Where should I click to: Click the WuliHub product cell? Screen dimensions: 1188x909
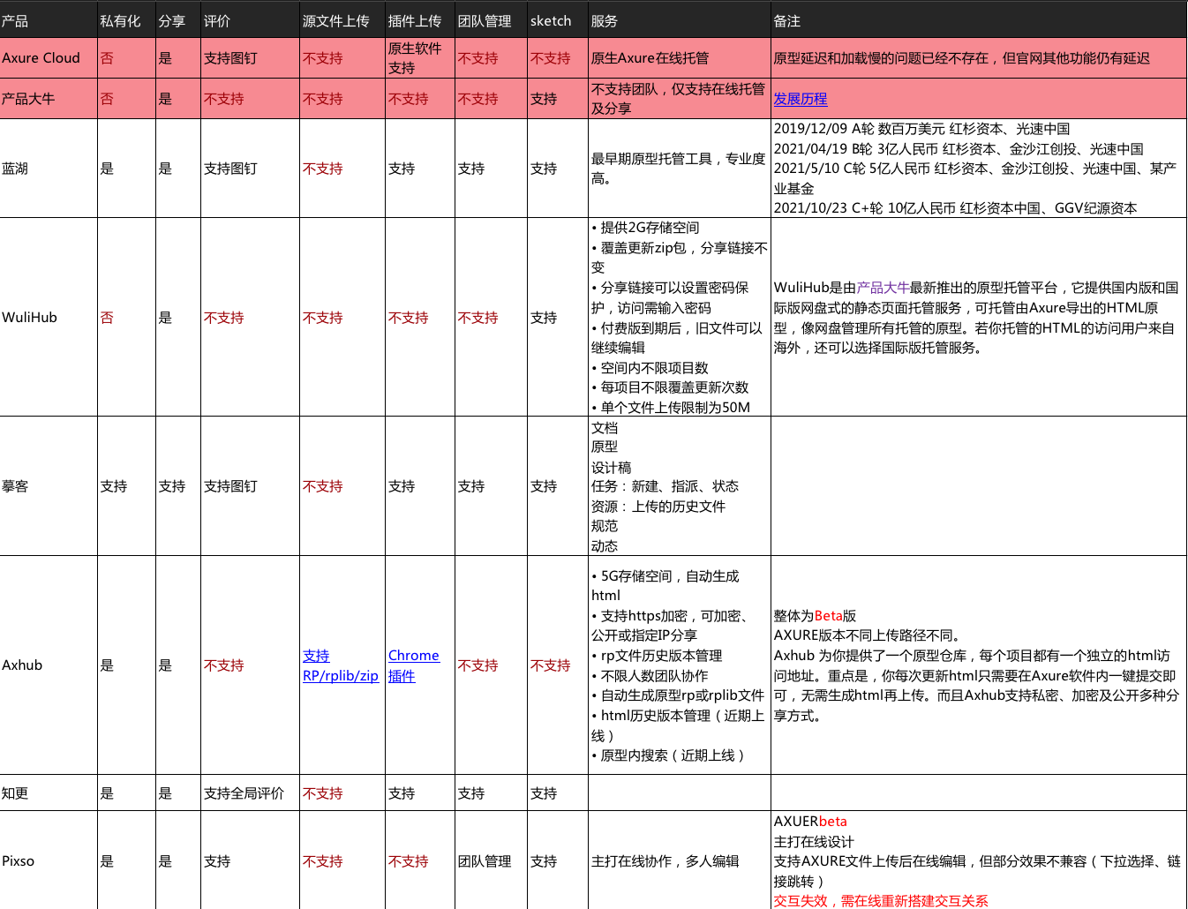click(x=49, y=318)
